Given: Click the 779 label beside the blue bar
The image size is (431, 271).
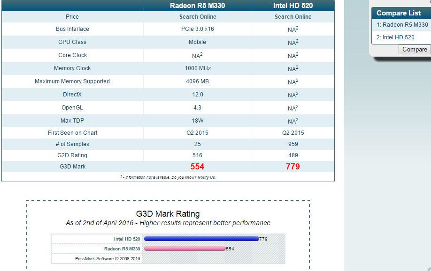Looking at the screenshot, I should click(x=263, y=239).
